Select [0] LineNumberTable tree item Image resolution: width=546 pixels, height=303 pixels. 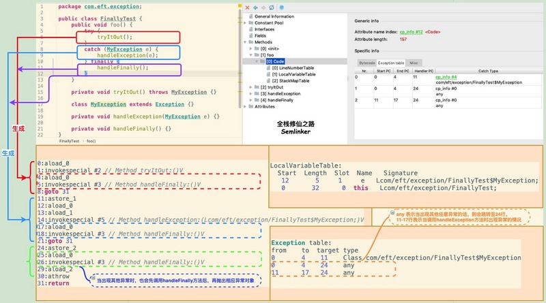293,68
